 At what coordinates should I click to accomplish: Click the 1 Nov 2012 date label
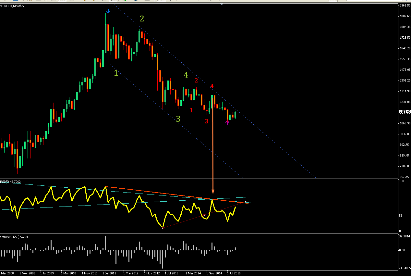[152, 273]
